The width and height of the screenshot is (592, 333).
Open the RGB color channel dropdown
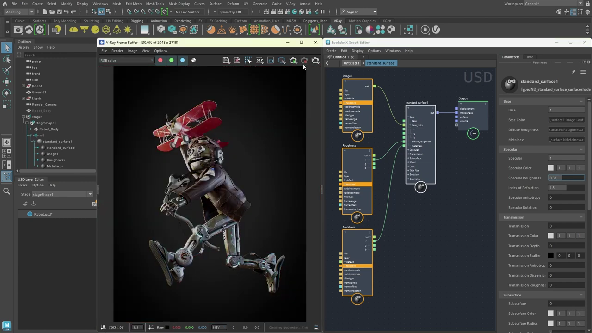[x=127, y=60]
